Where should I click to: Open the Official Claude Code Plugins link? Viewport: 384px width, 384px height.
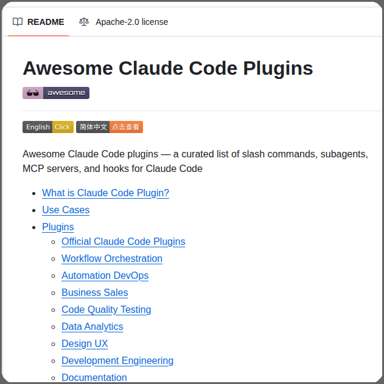click(x=124, y=242)
